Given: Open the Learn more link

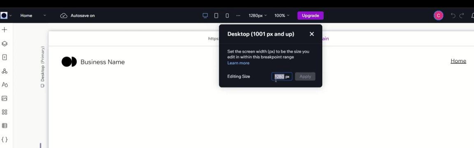Looking at the screenshot, I should coord(238,63).
